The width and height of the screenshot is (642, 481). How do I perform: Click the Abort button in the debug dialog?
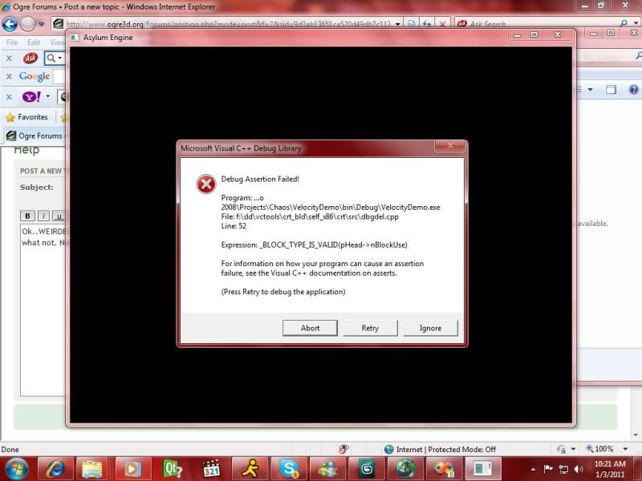pyautogui.click(x=310, y=328)
